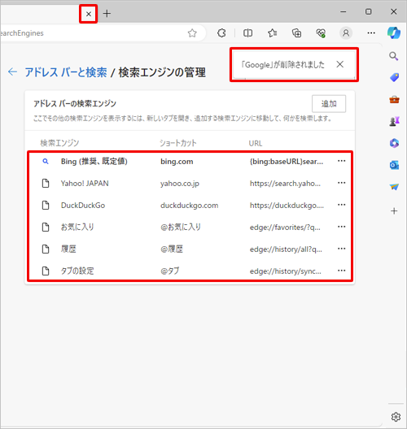The height and width of the screenshot is (429, 407).
Task: Open Drop paper plane in sidebar
Action: point(394,187)
